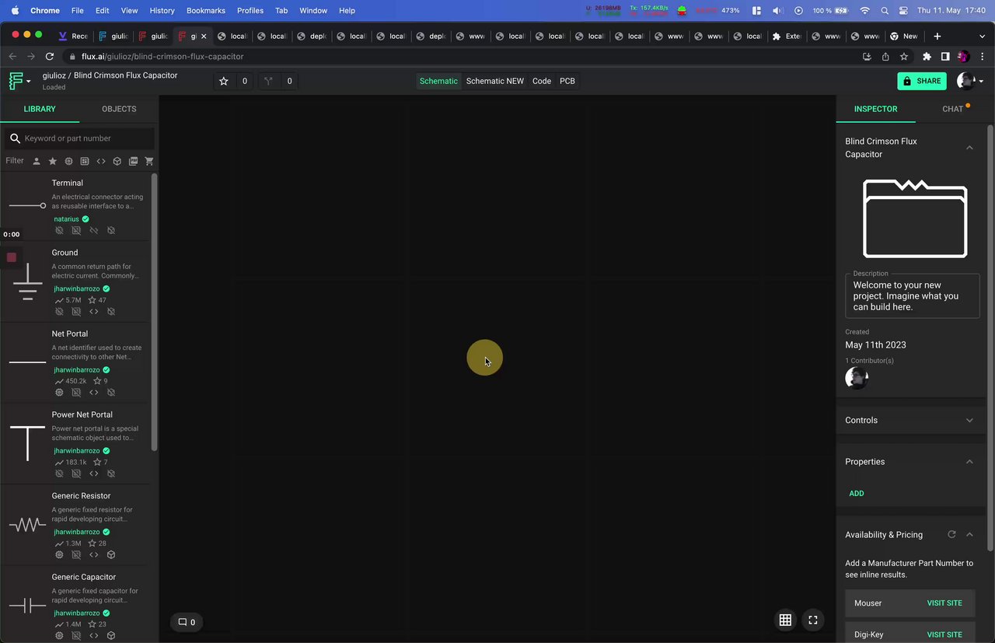Toggle the shopping cart filter
The width and height of the screenshot is (995, 643).
[x=149, y=161]
